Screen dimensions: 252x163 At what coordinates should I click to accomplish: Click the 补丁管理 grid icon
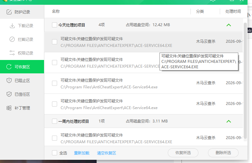[9, 108]
